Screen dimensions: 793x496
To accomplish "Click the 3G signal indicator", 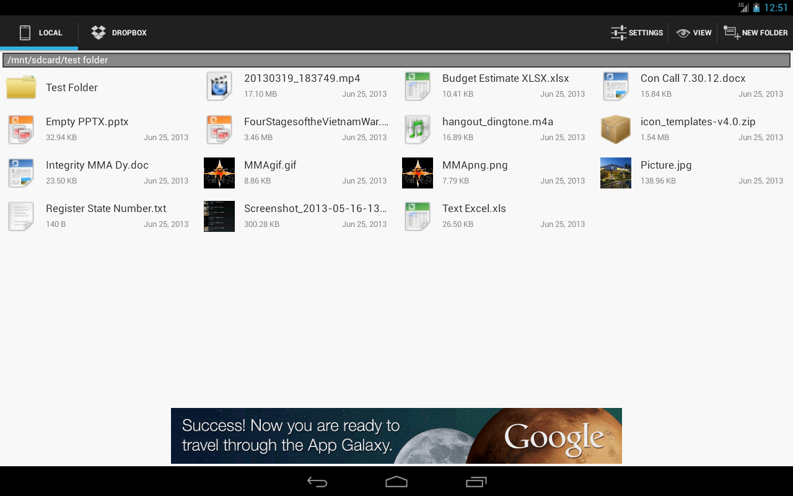I will 743,7.
